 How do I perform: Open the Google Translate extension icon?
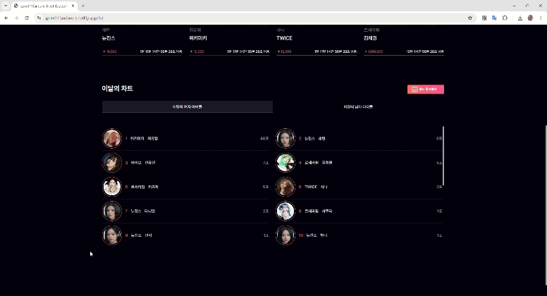494,18
